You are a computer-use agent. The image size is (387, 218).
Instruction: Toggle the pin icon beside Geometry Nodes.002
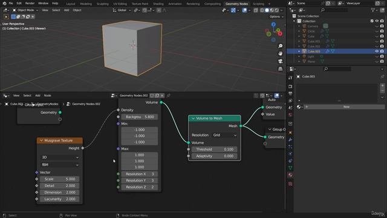tap(168, 96)
